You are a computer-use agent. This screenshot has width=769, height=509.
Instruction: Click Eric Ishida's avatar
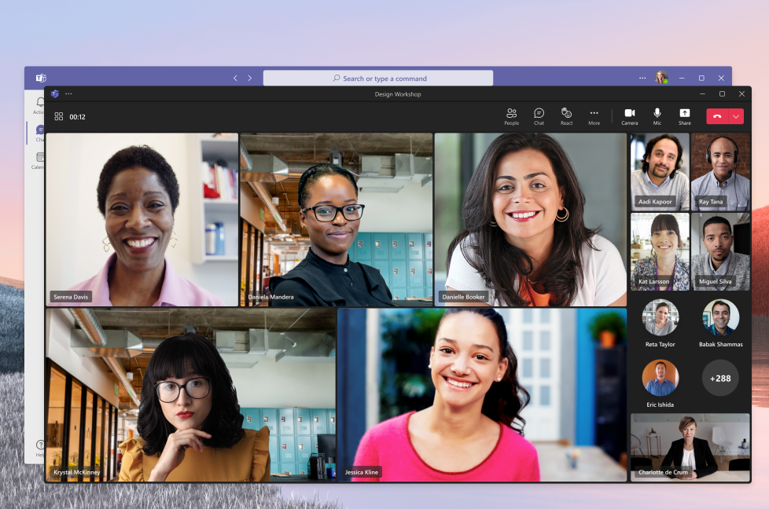tap(660, 378)
